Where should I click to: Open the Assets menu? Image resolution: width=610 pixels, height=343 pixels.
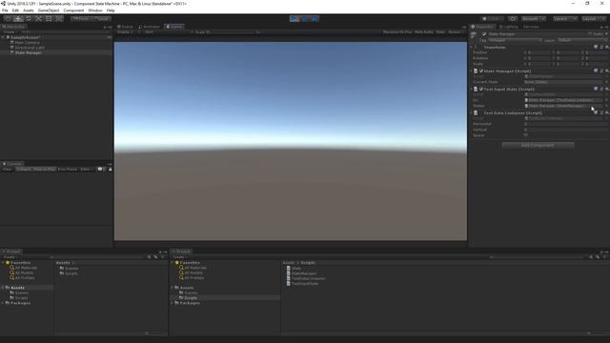(x=28, y=10)
